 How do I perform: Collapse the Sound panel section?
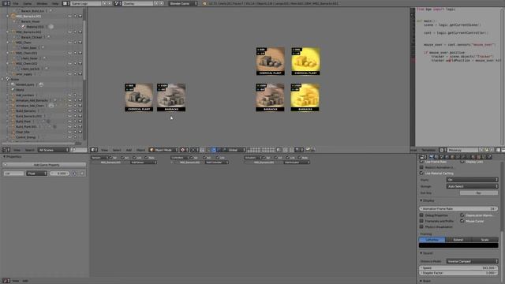click(x=427, y=253)
